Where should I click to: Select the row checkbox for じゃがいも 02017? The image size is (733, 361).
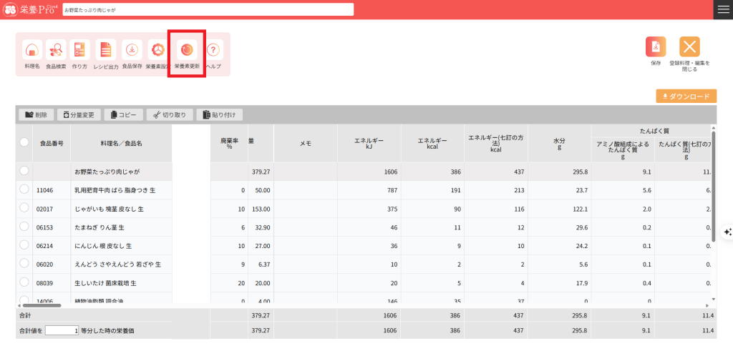[x=24, y=208]
